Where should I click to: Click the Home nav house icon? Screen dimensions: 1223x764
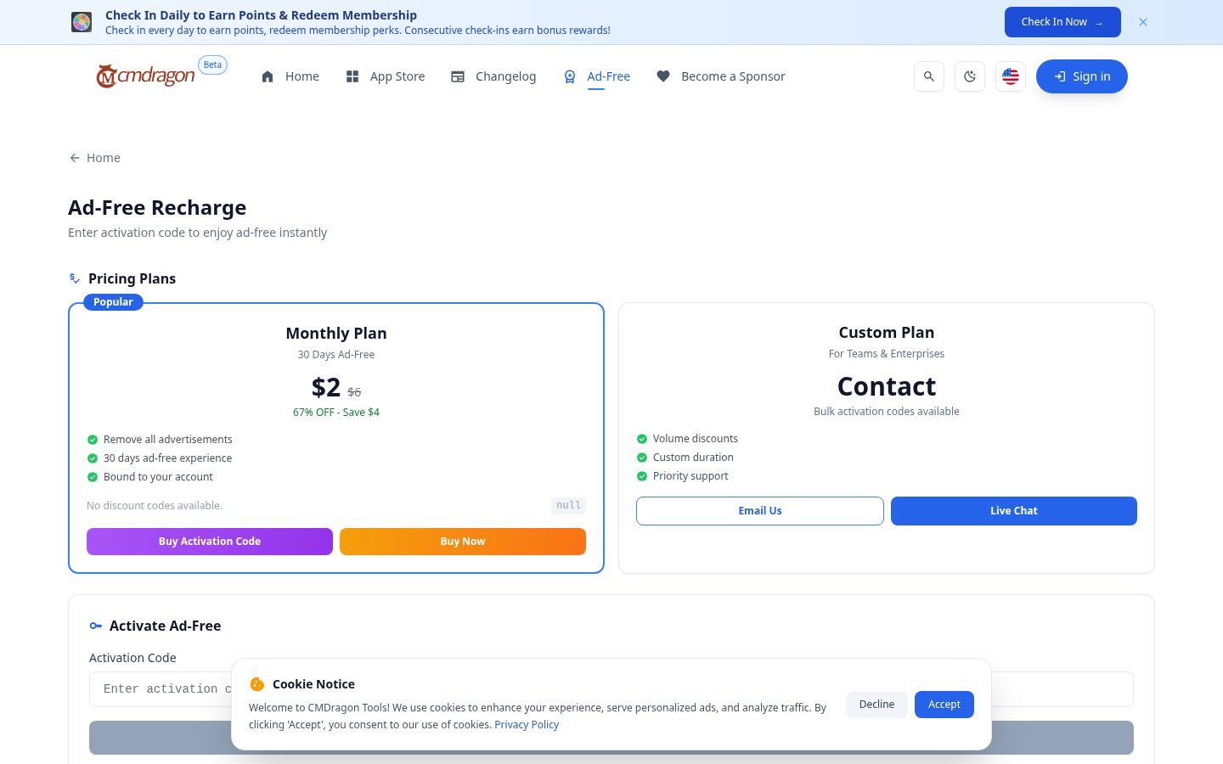pos(268,76)
